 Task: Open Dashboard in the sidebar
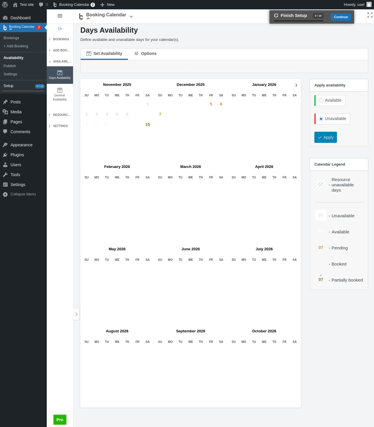pyautogui.click(x=23, y=18)
